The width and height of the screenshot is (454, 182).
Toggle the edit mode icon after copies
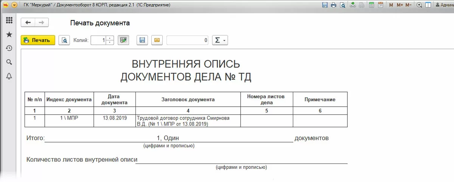123,40
